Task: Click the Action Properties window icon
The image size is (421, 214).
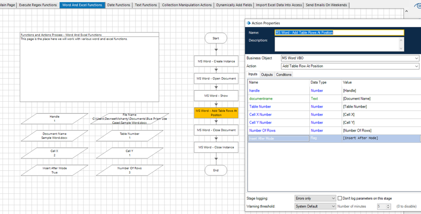Action: click(248, 23)
